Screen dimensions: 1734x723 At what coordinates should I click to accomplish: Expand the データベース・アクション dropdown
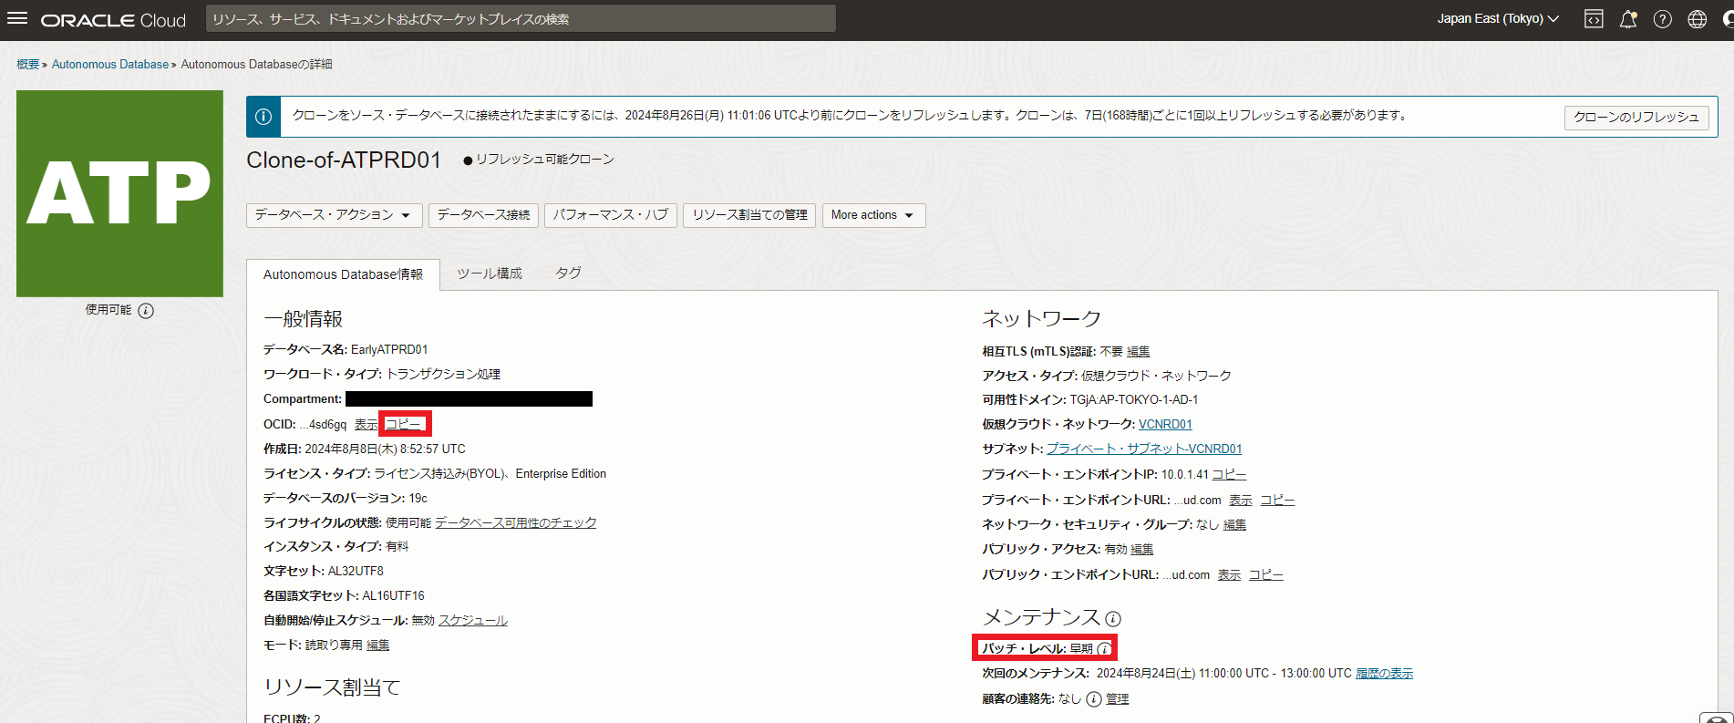coord(334,215)
